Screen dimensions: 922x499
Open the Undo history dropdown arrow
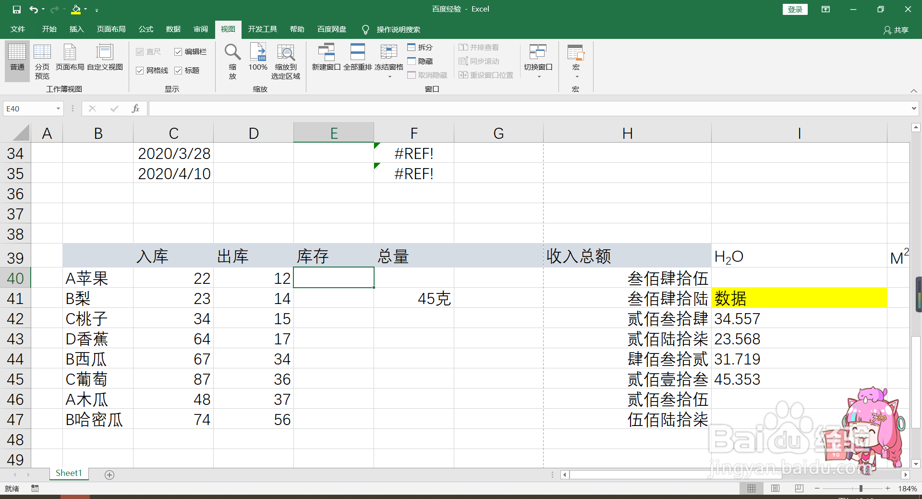[x=43, y=9]
